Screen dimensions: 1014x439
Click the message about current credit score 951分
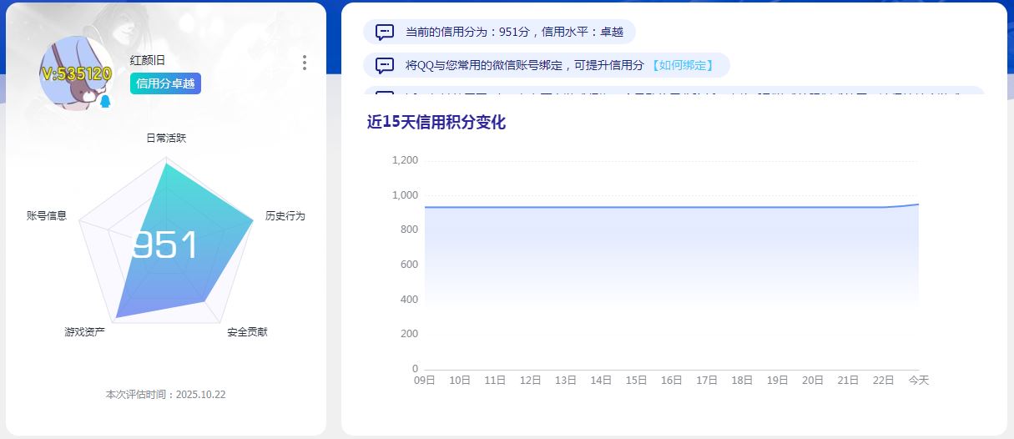(x=514, y=33)
